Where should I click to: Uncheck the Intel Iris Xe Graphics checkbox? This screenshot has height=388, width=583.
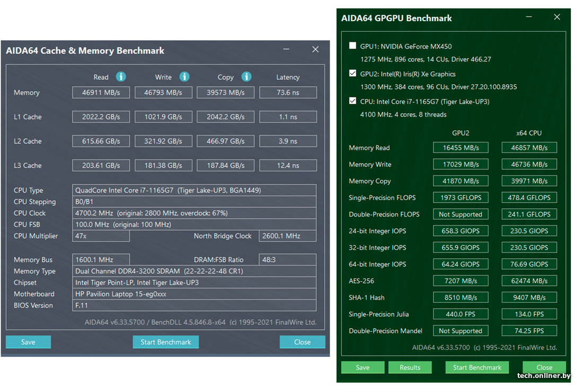click(x=353, y=74)
